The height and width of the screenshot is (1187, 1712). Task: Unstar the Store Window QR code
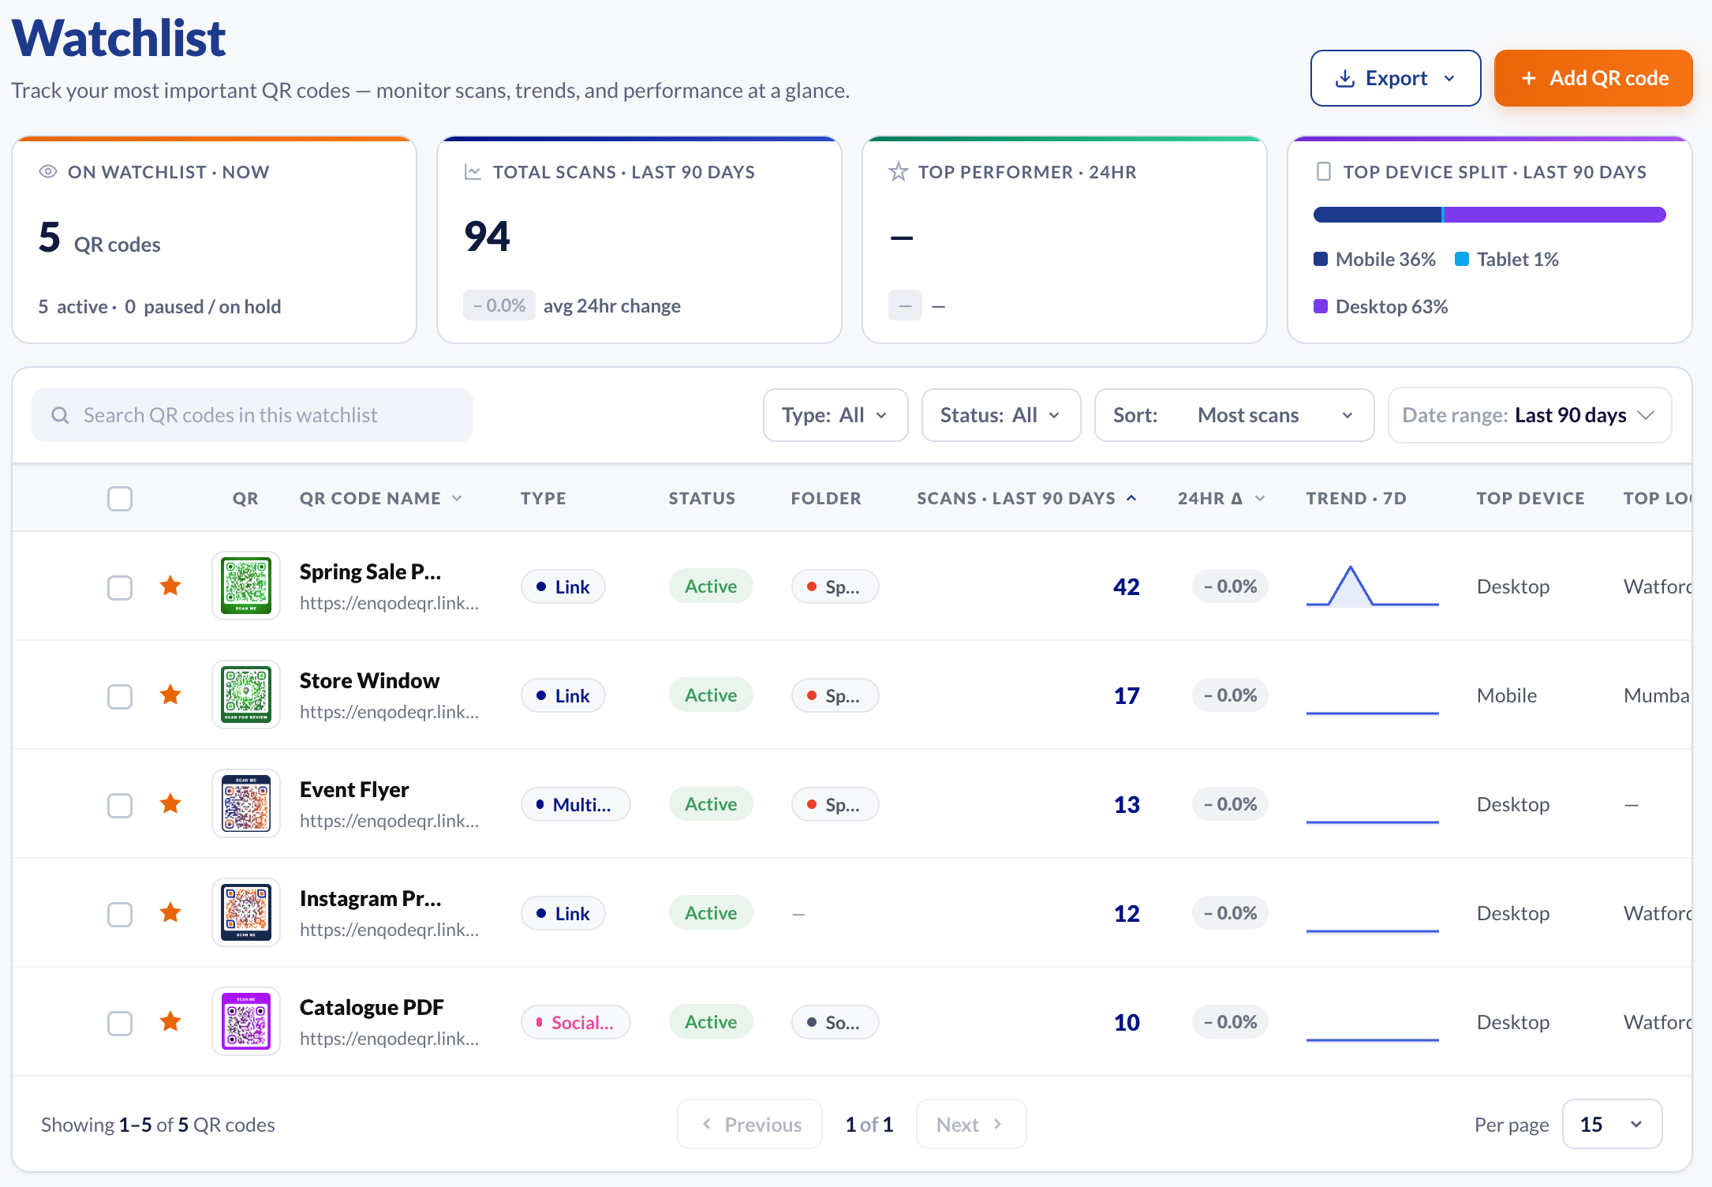170,695
